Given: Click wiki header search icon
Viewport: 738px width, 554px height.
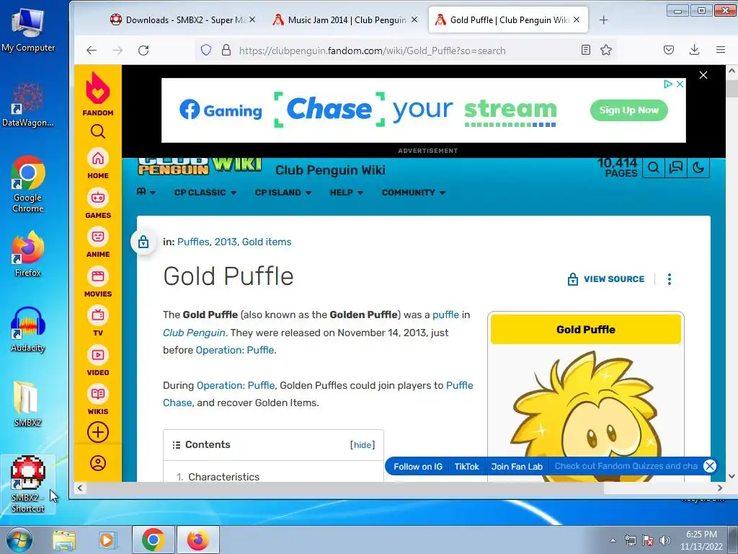Looking at the screenshot, I should coord(653,167).
